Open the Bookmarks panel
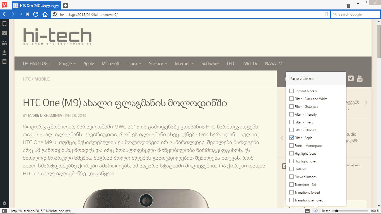This screenshot has width=381, height=214. (x=4, y=24)
